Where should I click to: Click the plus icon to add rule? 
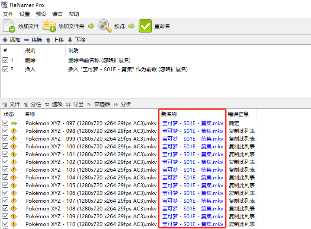(x=5, y=40)
